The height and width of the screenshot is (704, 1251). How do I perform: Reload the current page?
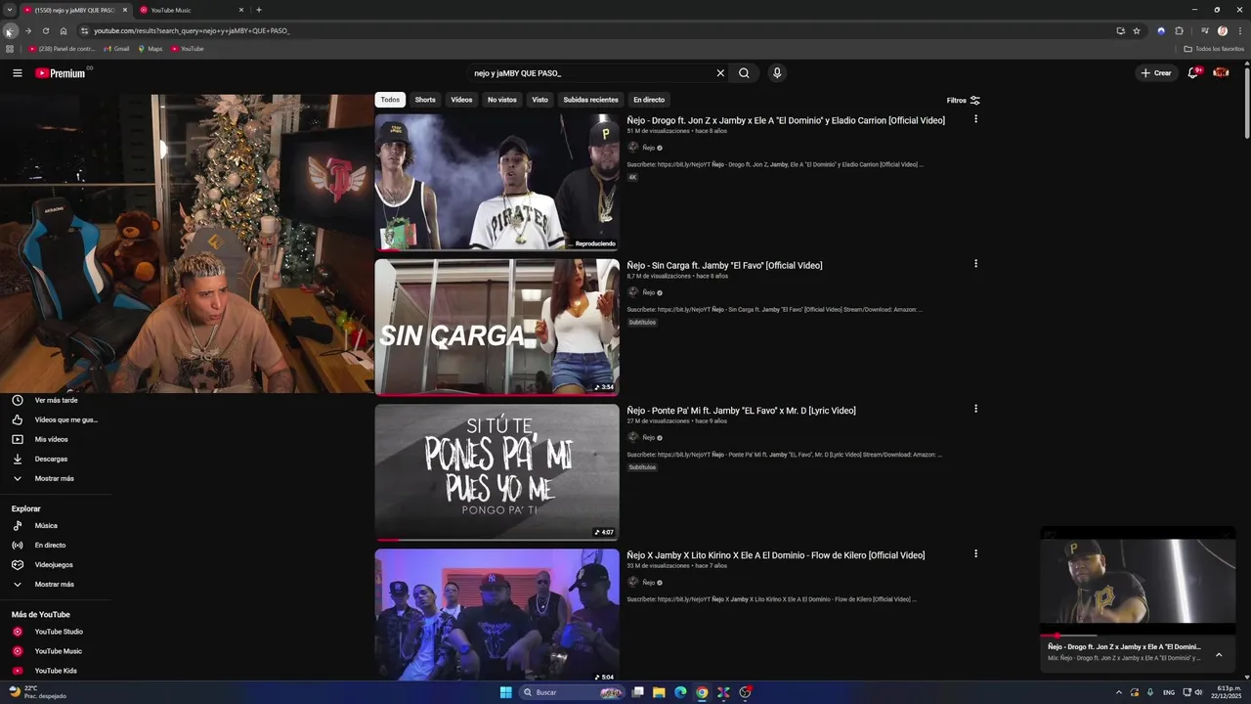45,31
